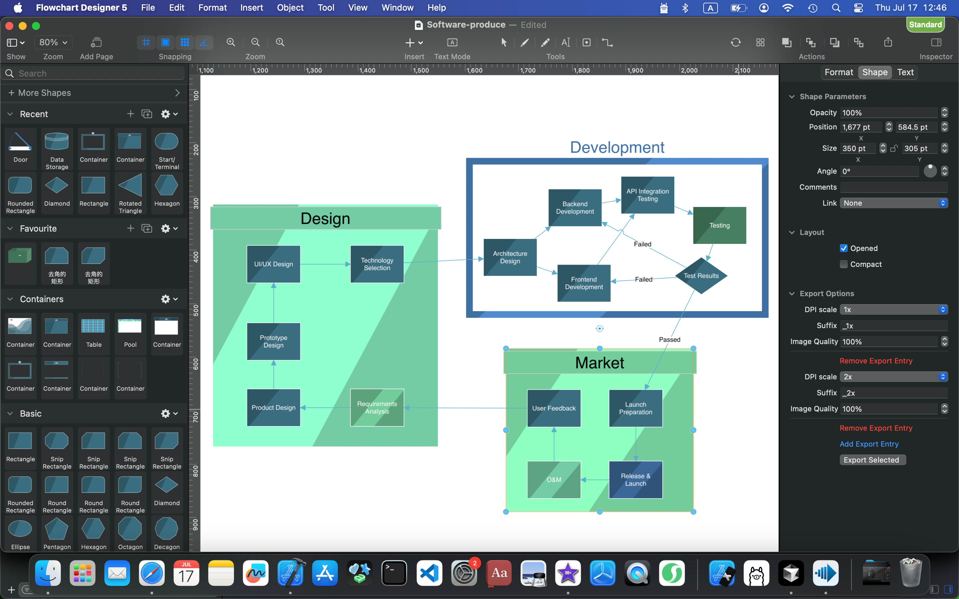Click the share export icon
The width and height of the screenshot is (959, 599).
click(888, 42)
